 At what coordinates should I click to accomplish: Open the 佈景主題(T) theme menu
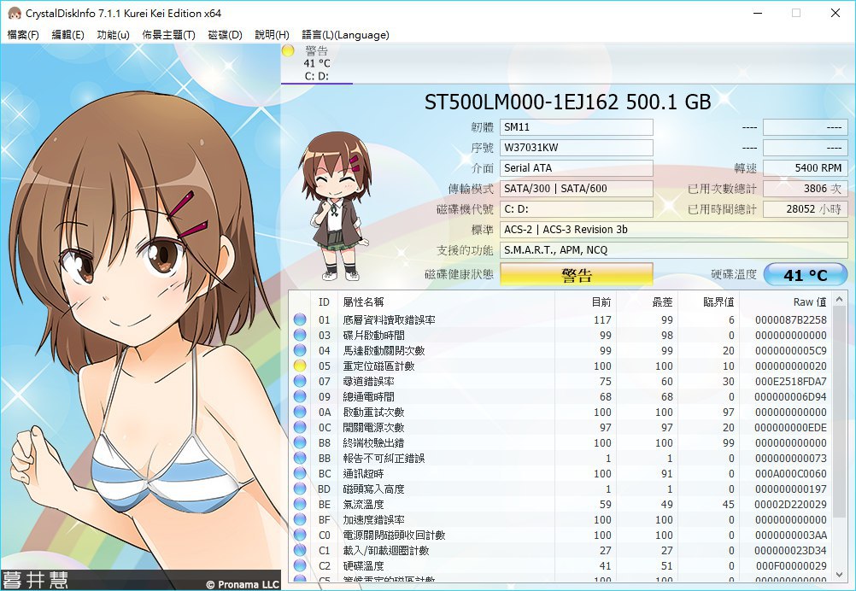coord(168,35)
